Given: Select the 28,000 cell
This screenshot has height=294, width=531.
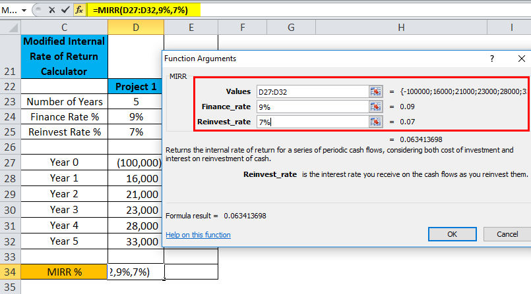Looking at the screenshot, I should 136,226.
